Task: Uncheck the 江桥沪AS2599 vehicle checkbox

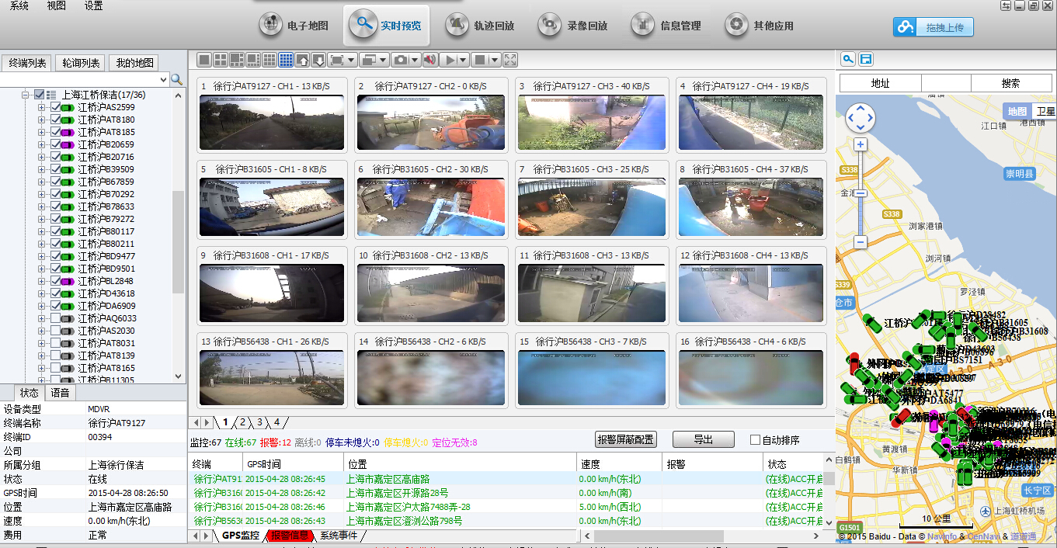Action: click(x=55, y=107)
